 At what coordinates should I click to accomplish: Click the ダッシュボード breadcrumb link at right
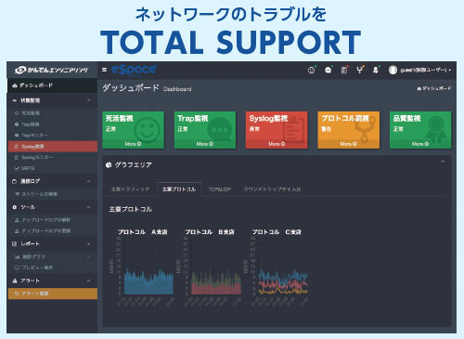pos(434,88)
